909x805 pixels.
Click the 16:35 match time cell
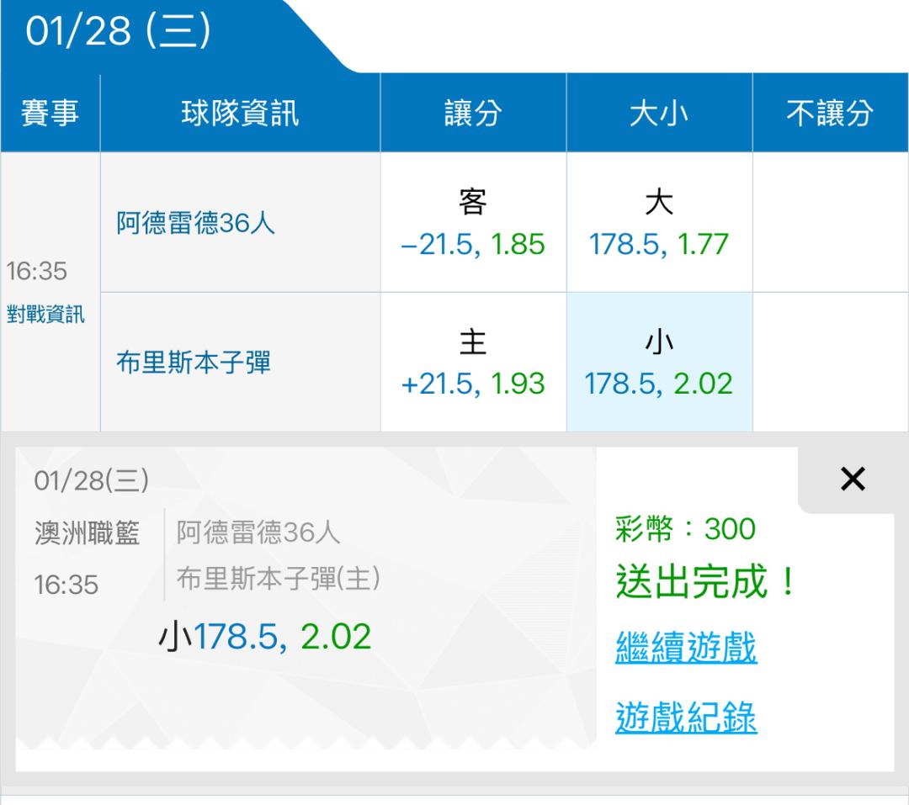(x=37, y=272)
